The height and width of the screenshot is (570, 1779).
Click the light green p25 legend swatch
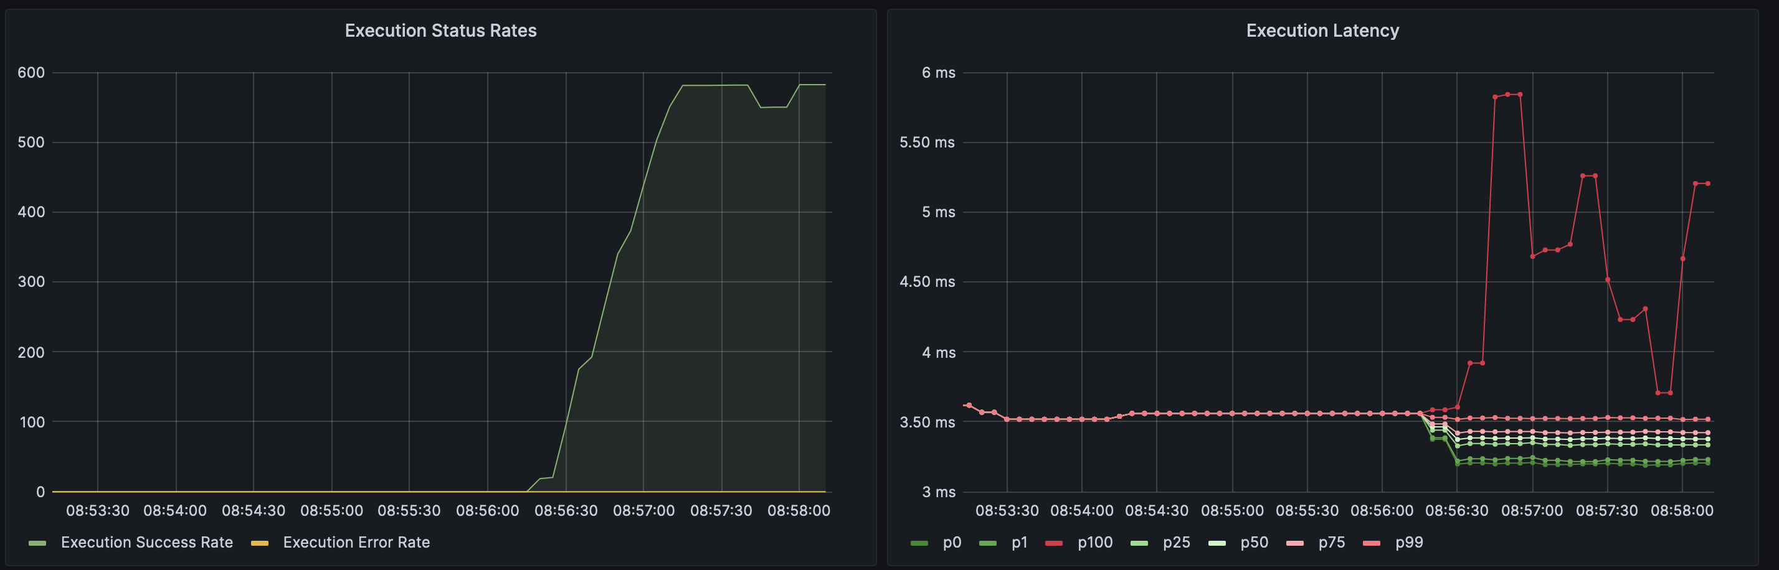pos(1139,543)
